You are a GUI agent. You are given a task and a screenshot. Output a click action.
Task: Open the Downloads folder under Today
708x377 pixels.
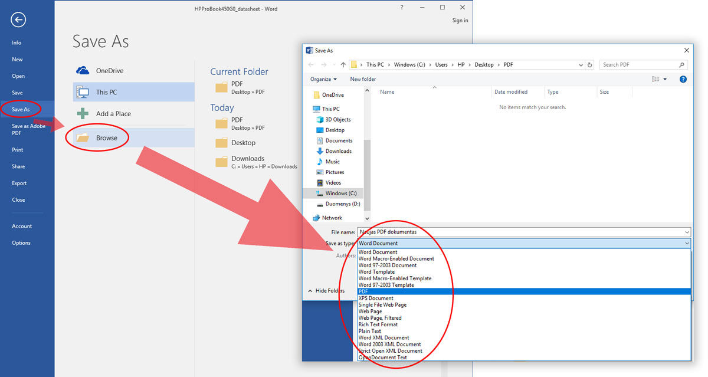coord(256,162)
